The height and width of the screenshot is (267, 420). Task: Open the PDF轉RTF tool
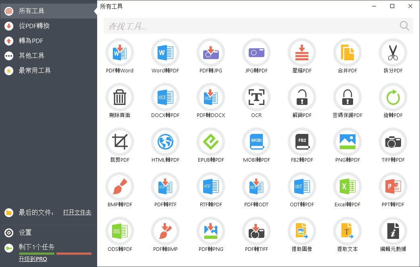point(165,187)
